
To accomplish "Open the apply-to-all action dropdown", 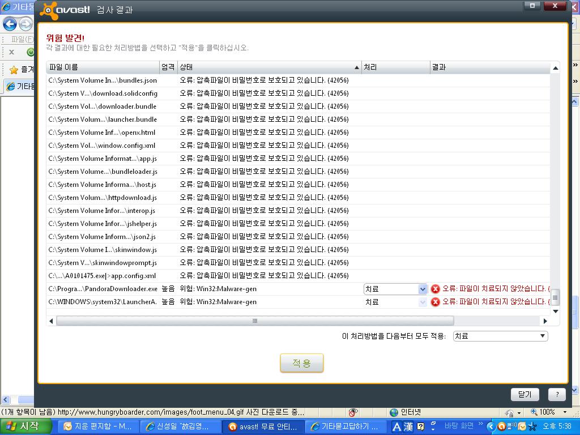I will 543,336.
